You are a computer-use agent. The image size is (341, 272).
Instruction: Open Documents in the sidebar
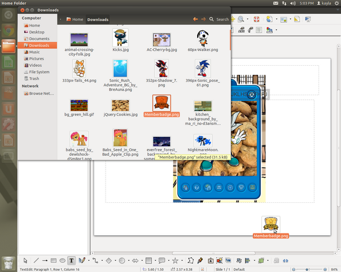pyautogui.click(x=37, y=39)
